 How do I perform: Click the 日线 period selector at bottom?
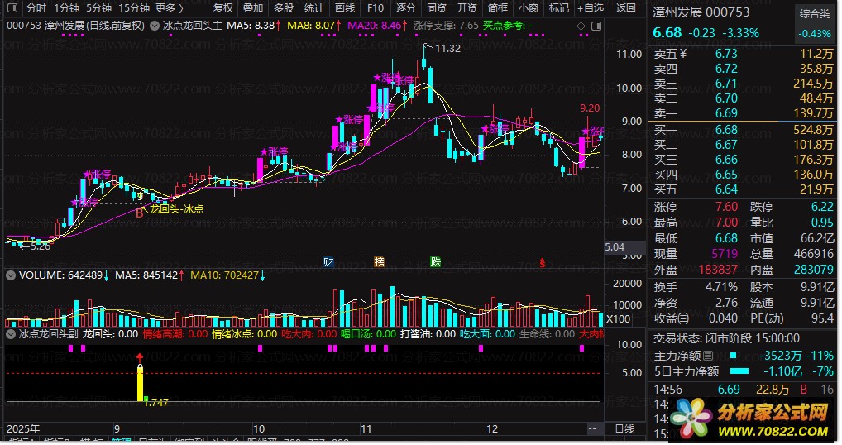(x=624, y=429)
